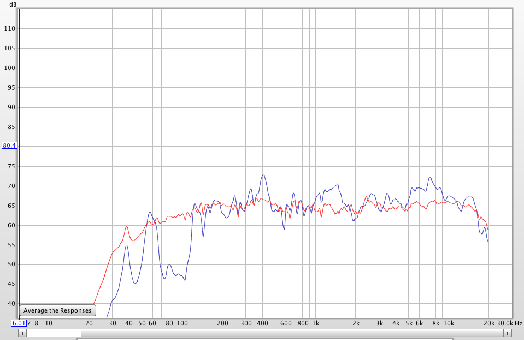Viewport: 524px width, 340px height.
Task: Click the 1k frequency axis label
Action: click(x=316, y=323)
